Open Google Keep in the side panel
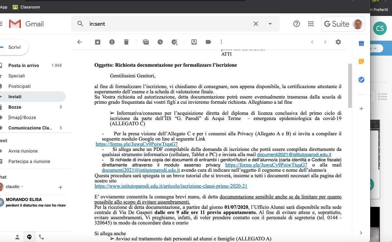Image resolution: width=392 pixels, height=242 pixels. click(x=361, y=61)
